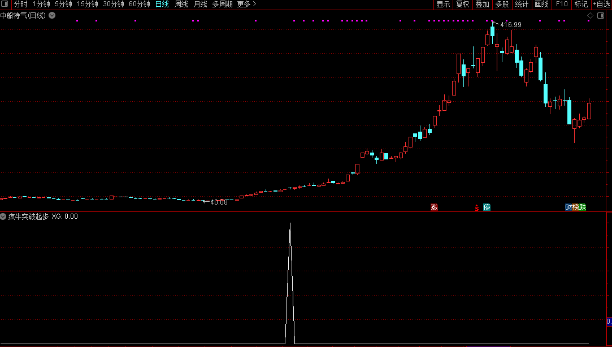Click the 416.99 high price label

510,25
